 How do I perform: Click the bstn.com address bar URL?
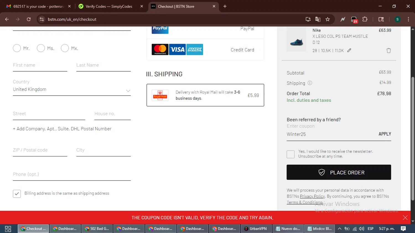coord(72,19)
